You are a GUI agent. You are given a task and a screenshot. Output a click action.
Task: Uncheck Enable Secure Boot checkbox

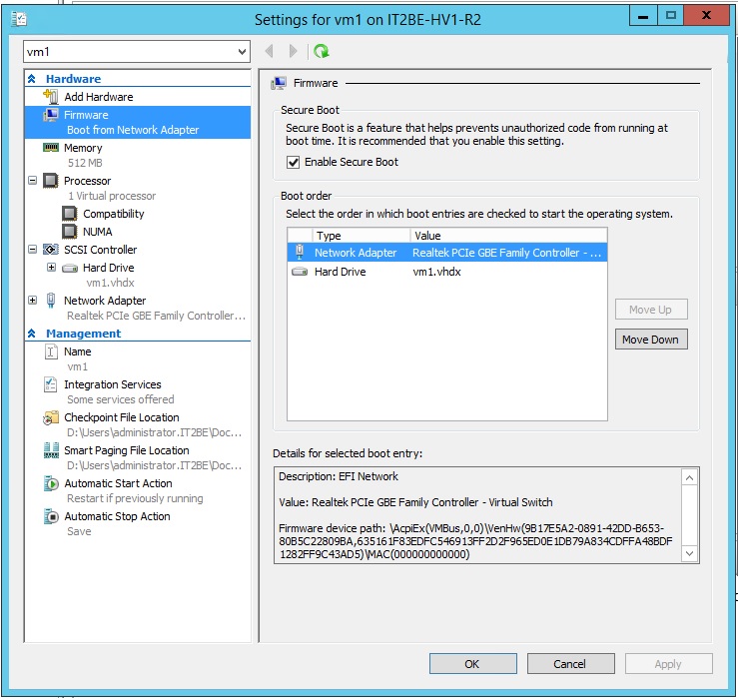click(293, 163)
